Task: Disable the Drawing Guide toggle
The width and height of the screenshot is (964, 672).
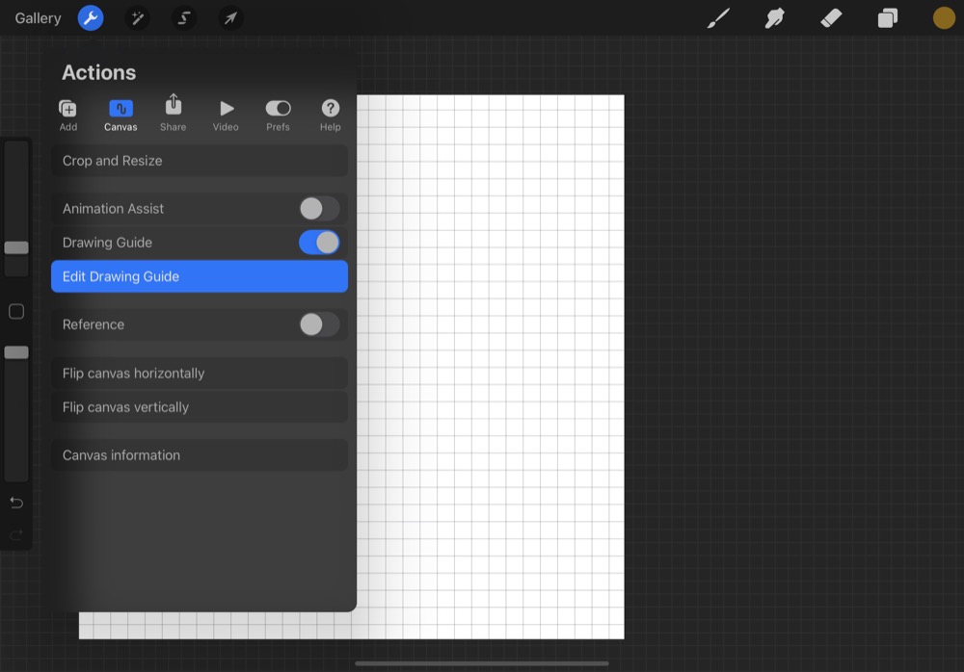Action: click(319, 243)
